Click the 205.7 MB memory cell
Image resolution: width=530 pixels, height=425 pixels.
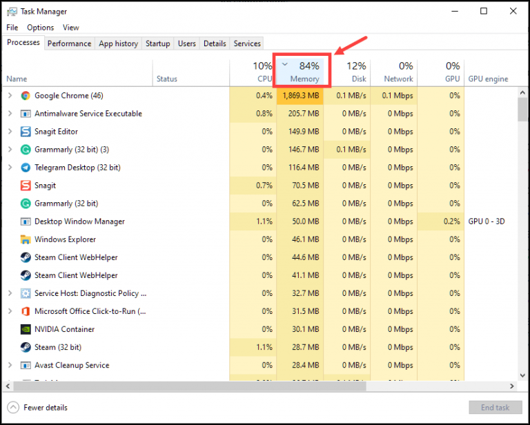300,114
